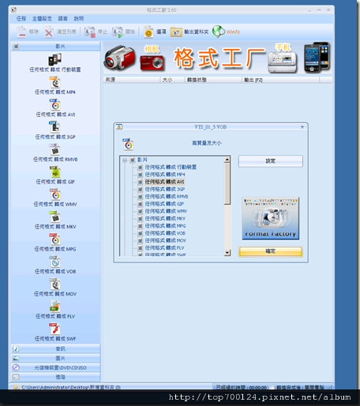This screenshot has width=360, height=406.
Task: Collapse the 影片 sidebar section header
Action: 55,47
